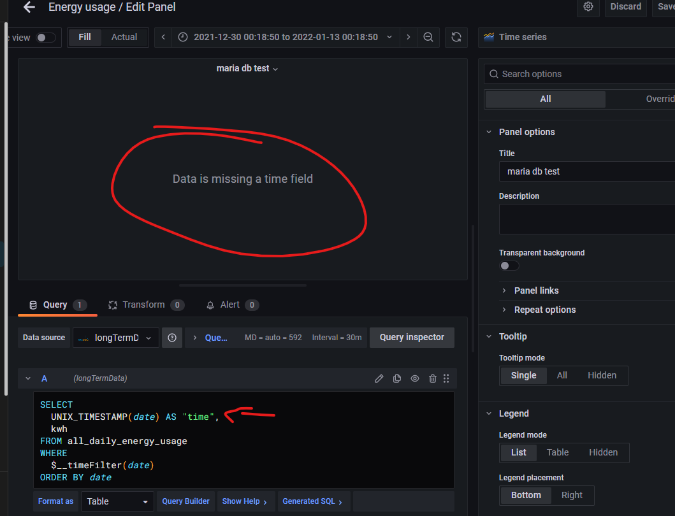Grab query A drag handle icon
Screen dimensions: 675x516
coord(446,378)
